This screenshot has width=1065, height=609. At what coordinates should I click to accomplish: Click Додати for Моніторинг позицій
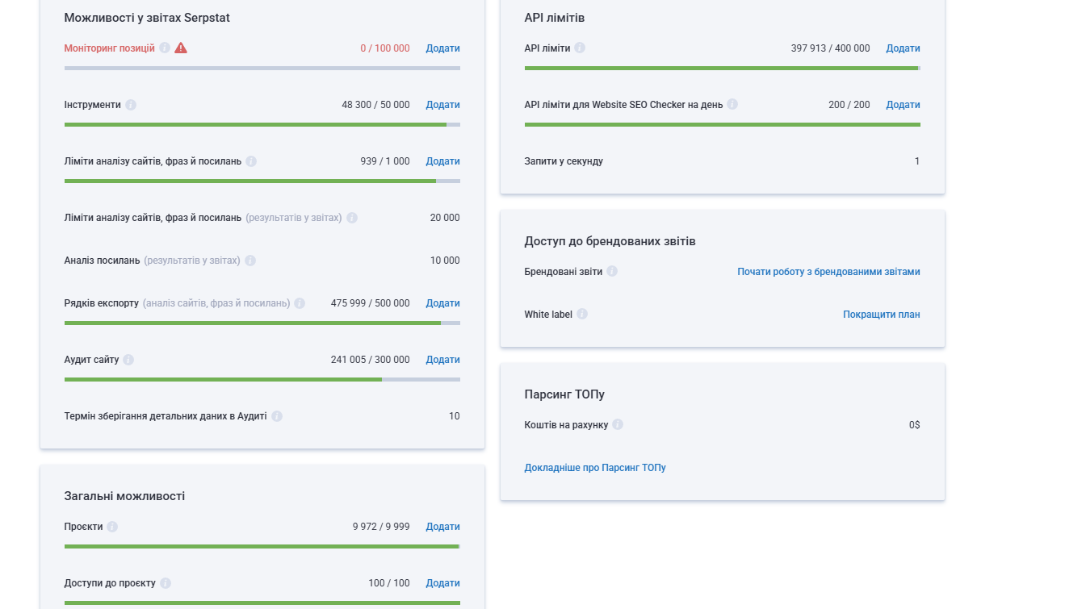coord(442,48)
